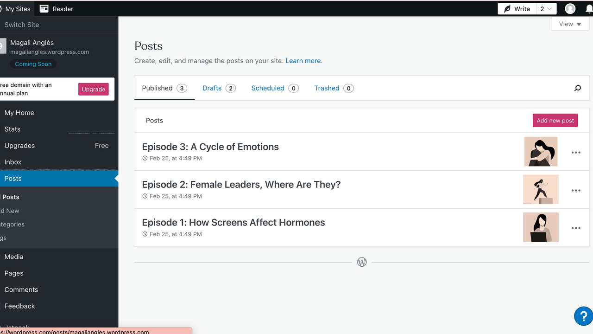Open notifications via the bell icon
This screenshot has width=593, height=334.
click(x=589, y=8)
